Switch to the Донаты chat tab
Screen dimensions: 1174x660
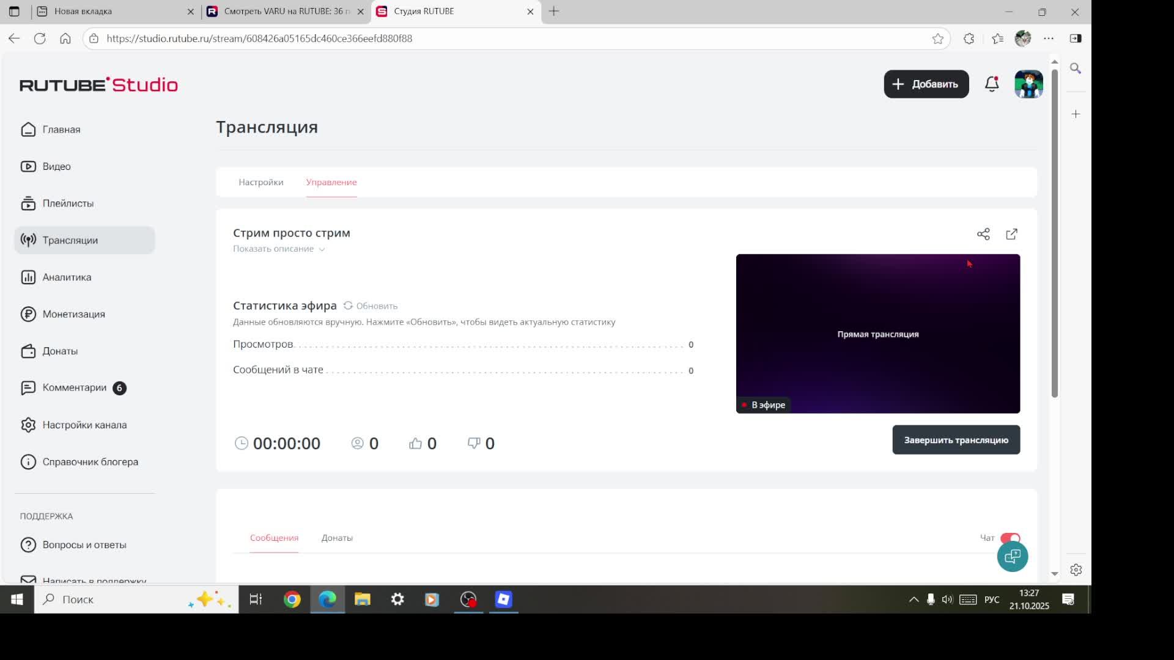(x=337, y=538)
